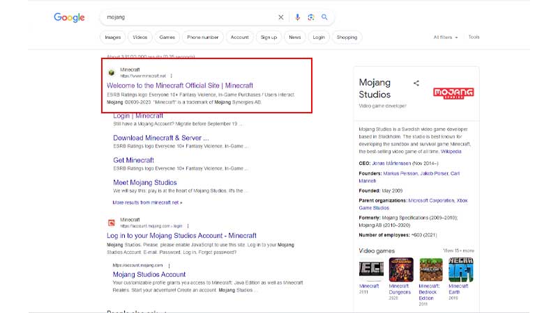Open founder Markus Persson link
This screenshot has width=558, height=313.
click(x=400, y=173)
